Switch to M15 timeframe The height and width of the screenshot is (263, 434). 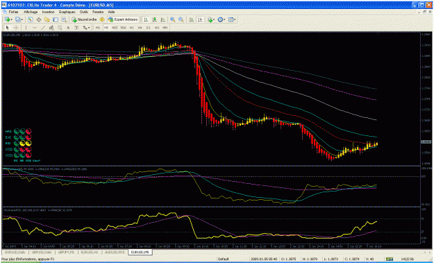tap(115, 28)
